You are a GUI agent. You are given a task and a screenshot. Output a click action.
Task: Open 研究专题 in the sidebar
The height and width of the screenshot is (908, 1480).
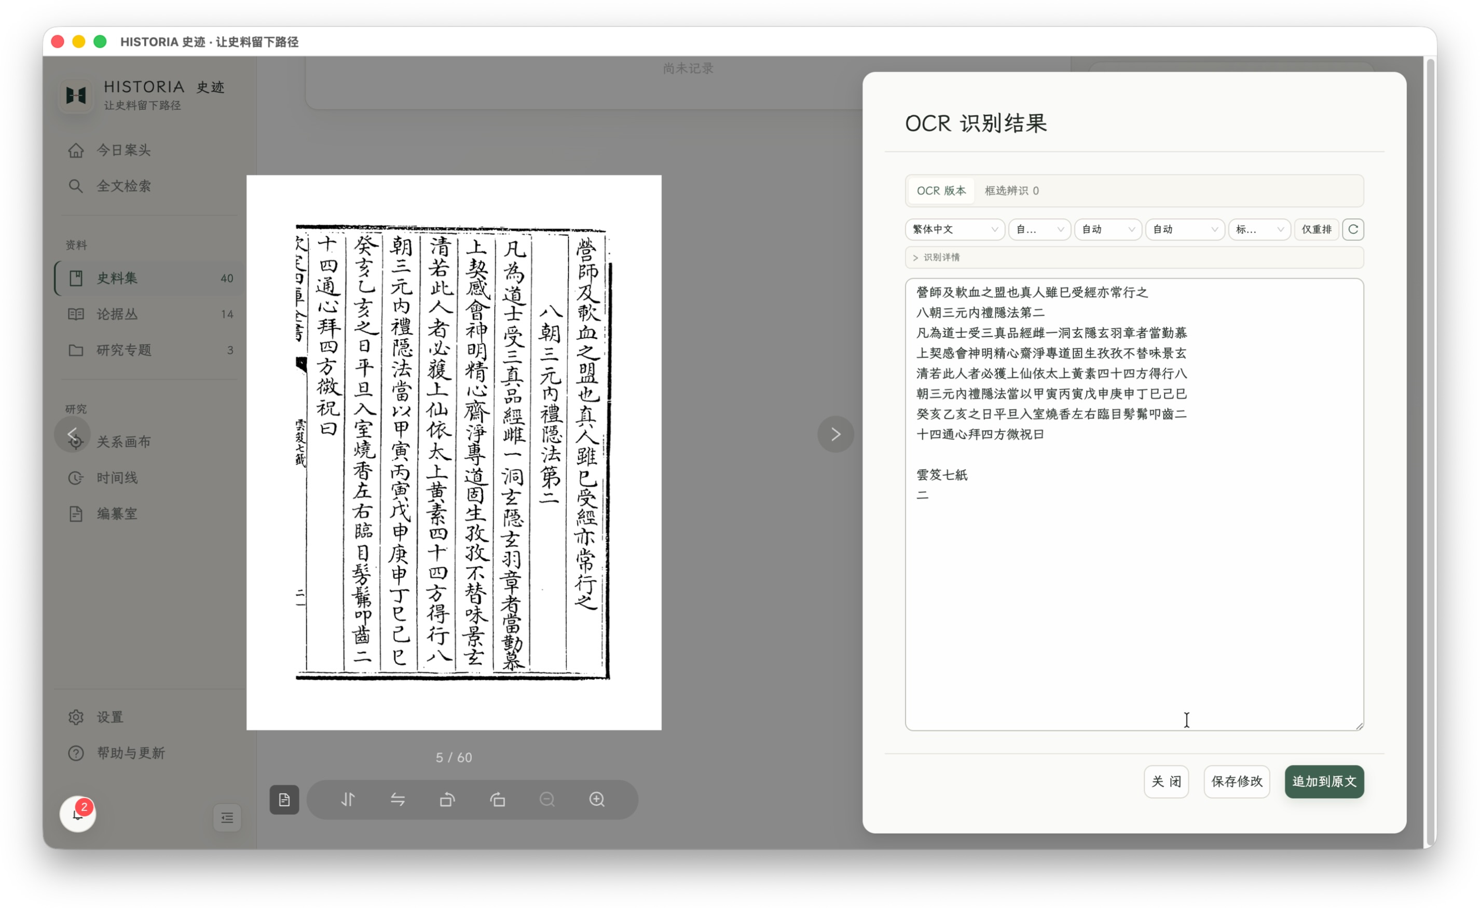[x=149, y=350]
